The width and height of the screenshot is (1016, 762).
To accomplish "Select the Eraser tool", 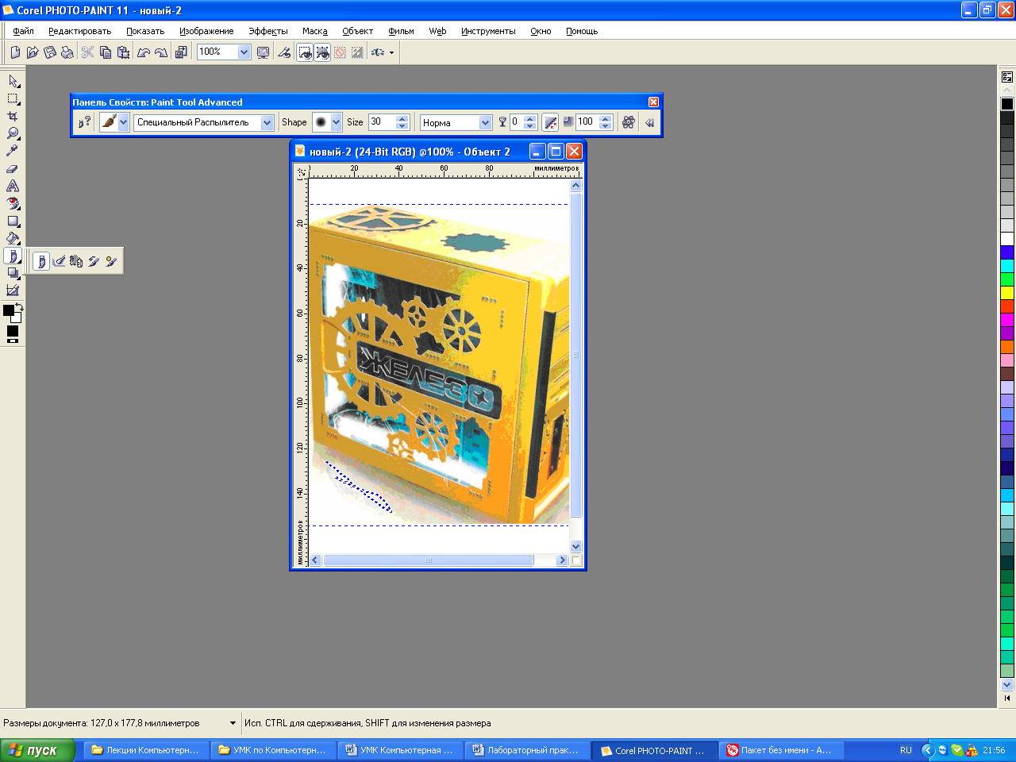I will (x=13, y=168).
